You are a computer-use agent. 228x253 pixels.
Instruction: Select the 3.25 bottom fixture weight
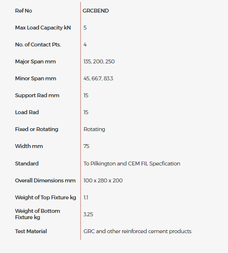[88, 214]
